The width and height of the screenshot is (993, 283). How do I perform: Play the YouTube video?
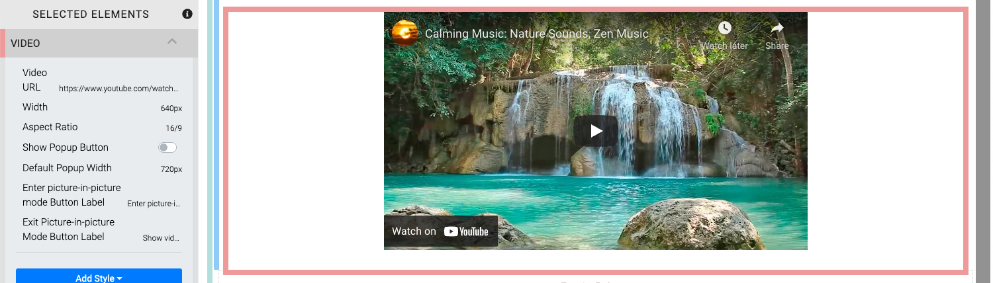coord(596,131)
